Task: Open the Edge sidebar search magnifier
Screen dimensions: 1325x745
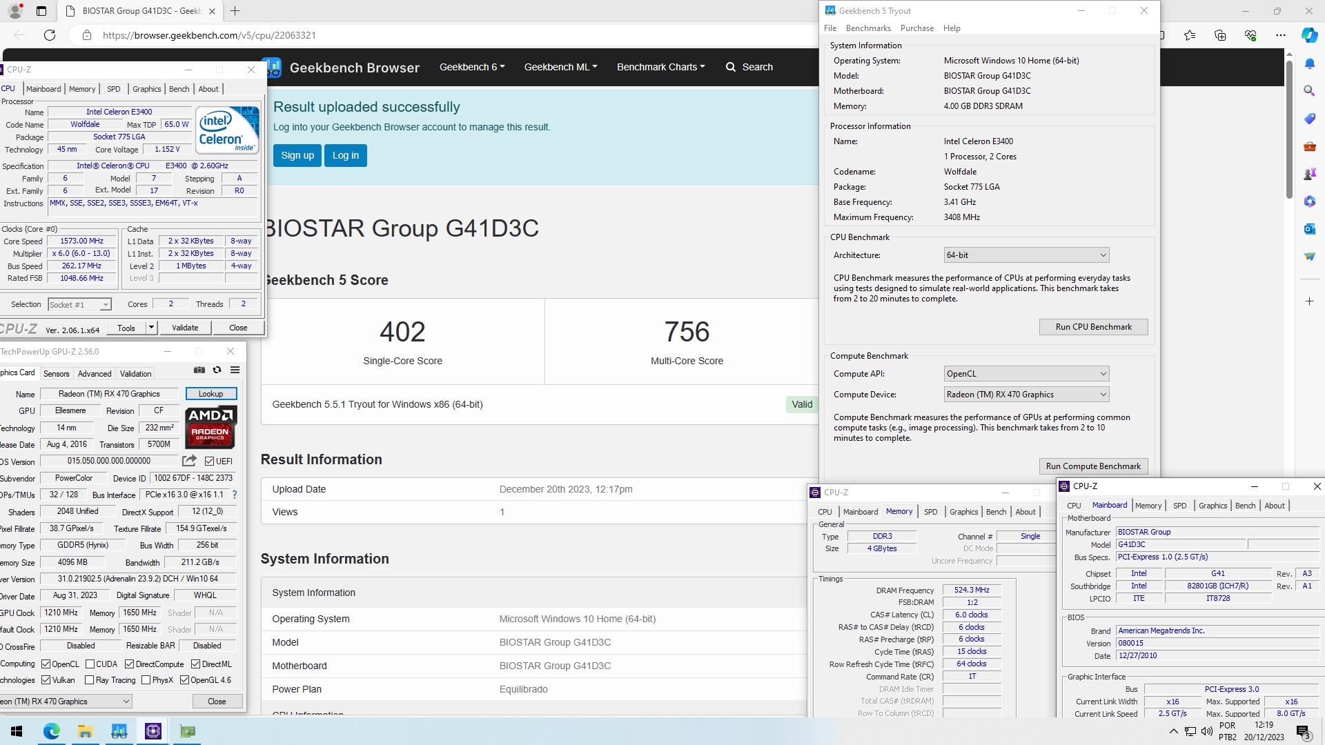Action: pyautogui.click(x=1309, y=91)
